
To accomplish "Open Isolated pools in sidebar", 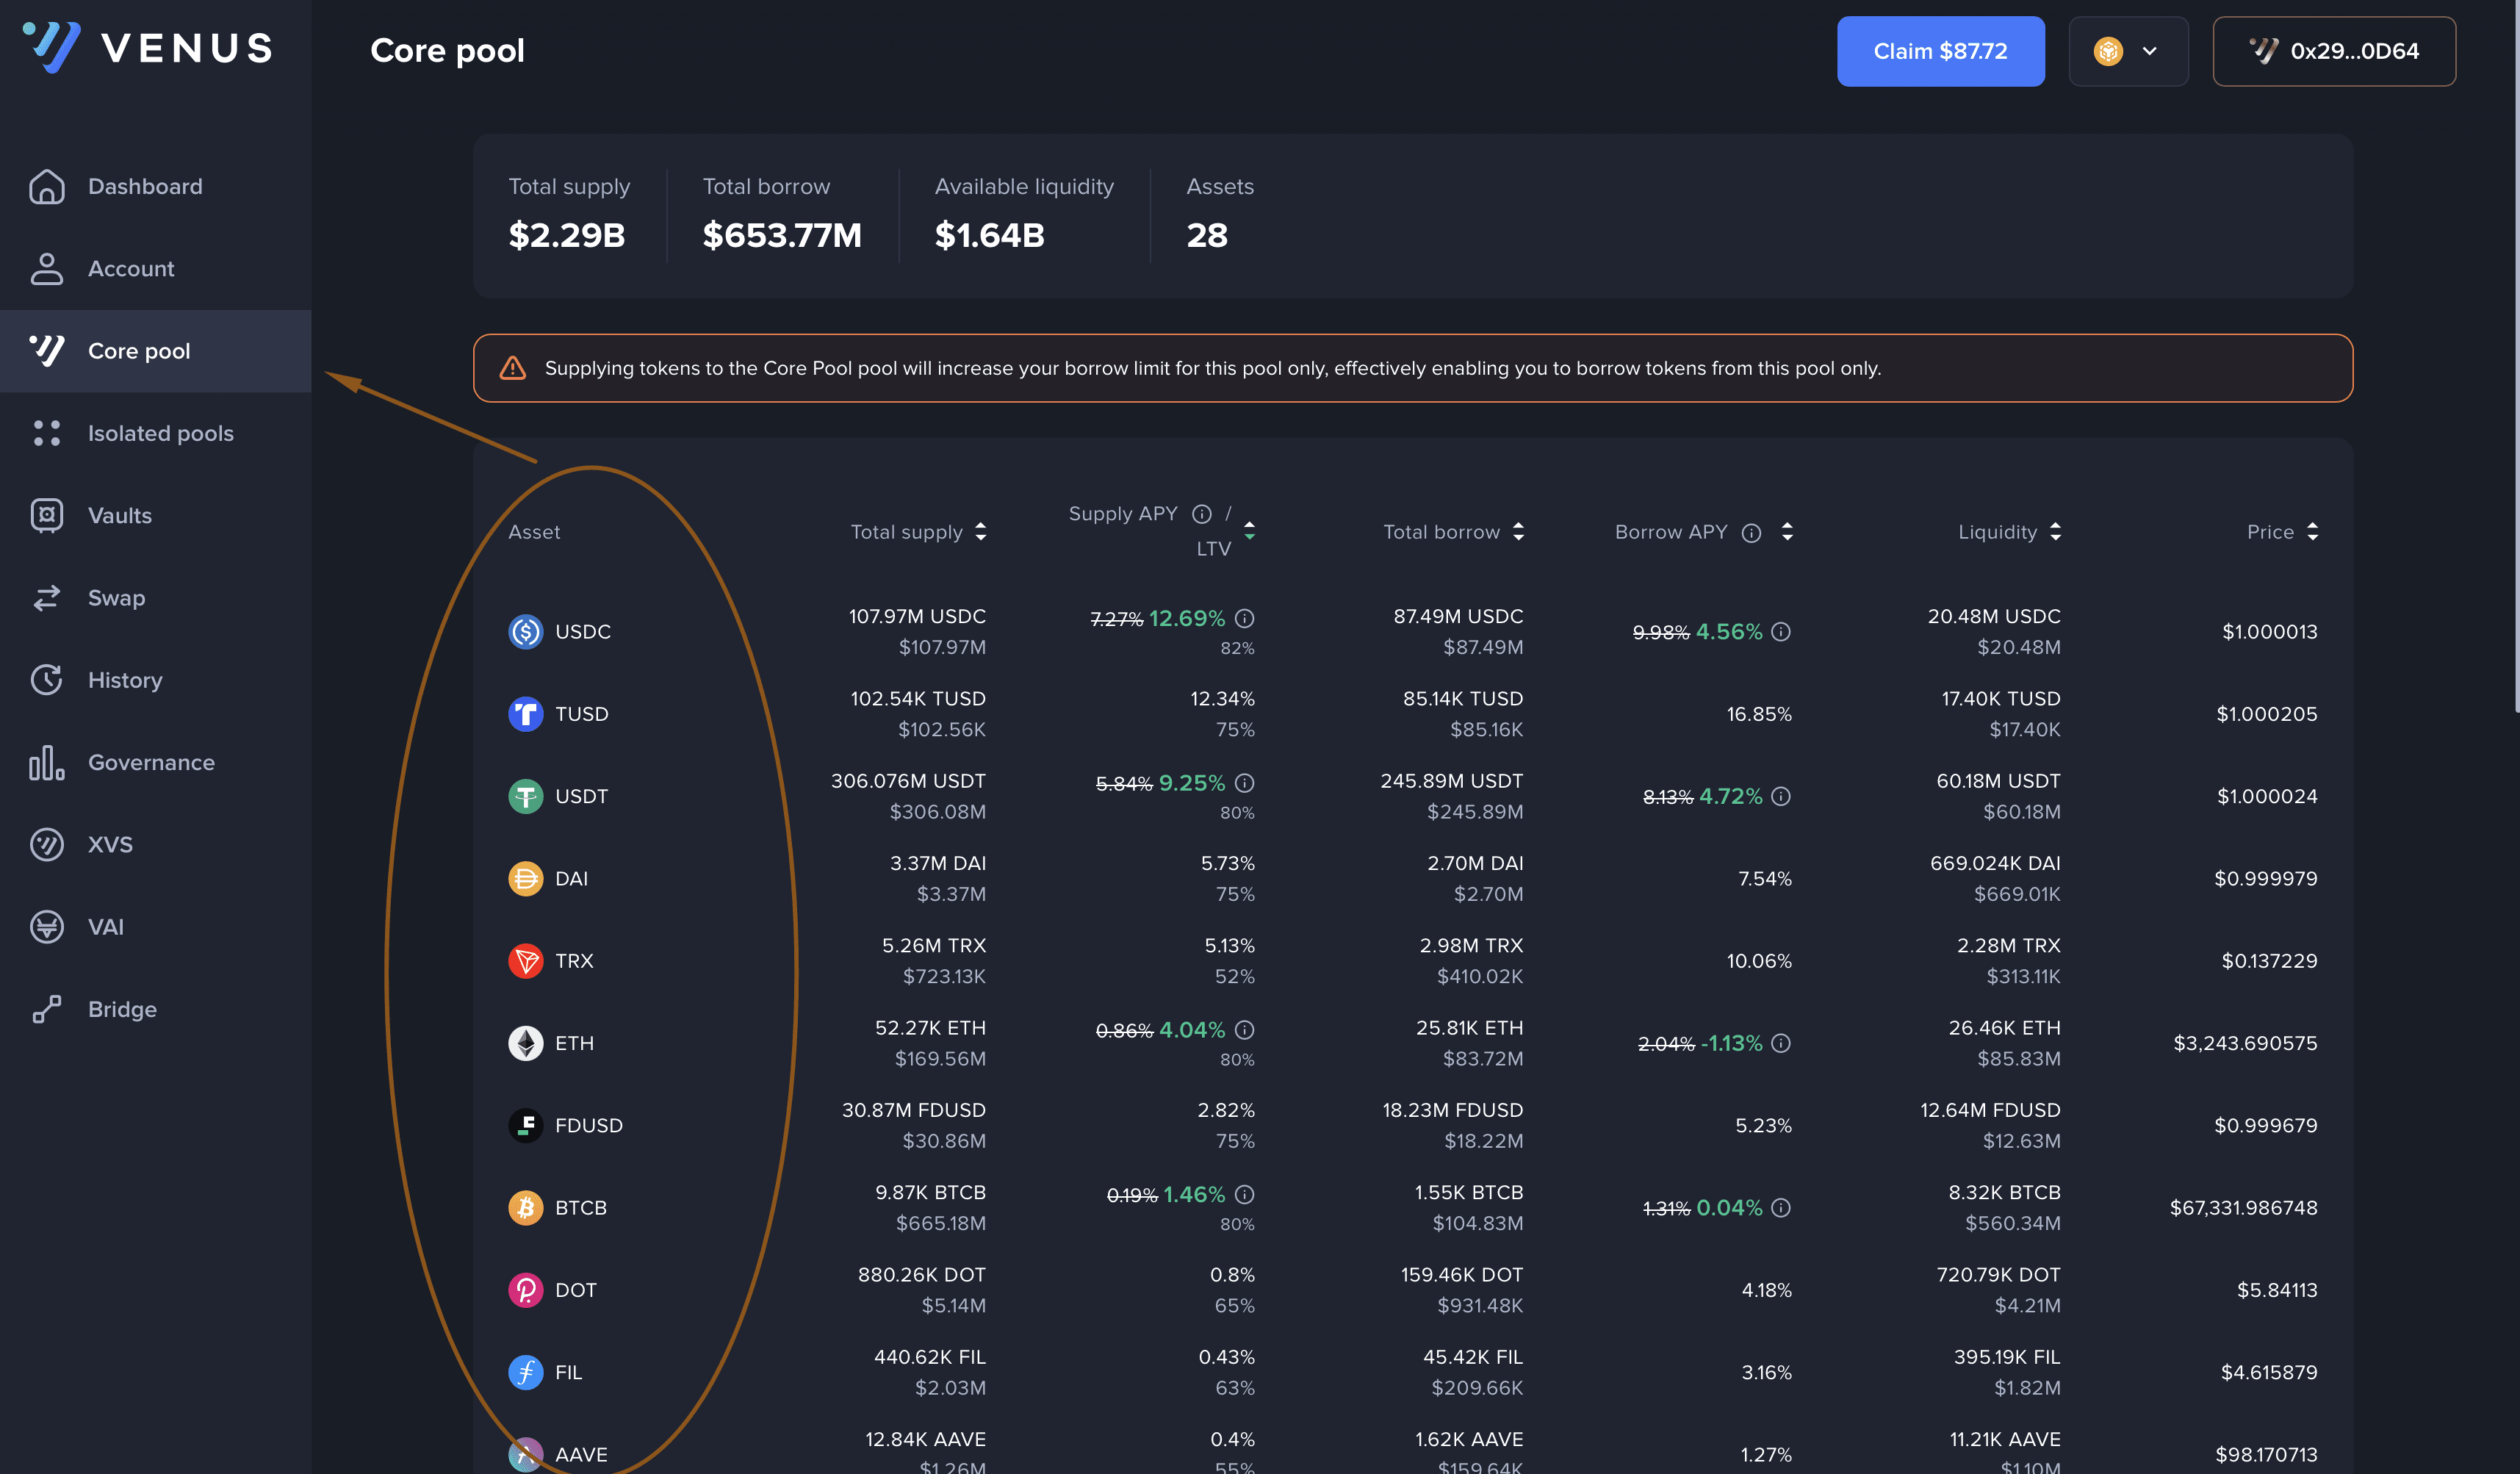I will 160,433.
